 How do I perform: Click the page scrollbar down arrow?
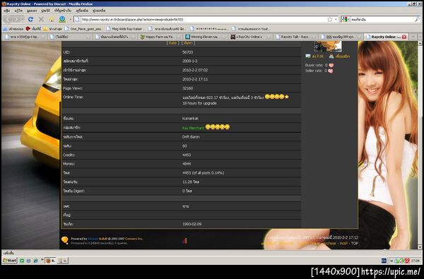(420, 247)
